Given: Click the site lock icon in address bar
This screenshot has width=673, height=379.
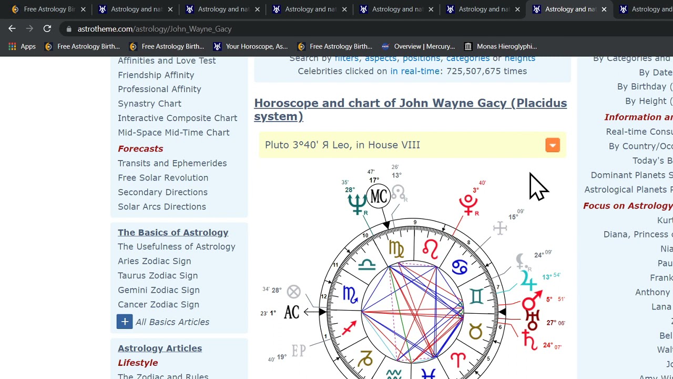Looking at the screenshot, I should tap(69, 29).
